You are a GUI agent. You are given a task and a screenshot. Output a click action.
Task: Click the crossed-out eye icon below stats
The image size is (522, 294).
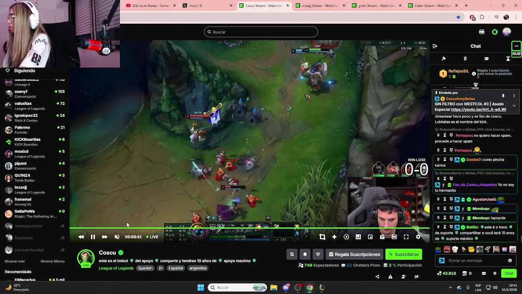point(416,276)
